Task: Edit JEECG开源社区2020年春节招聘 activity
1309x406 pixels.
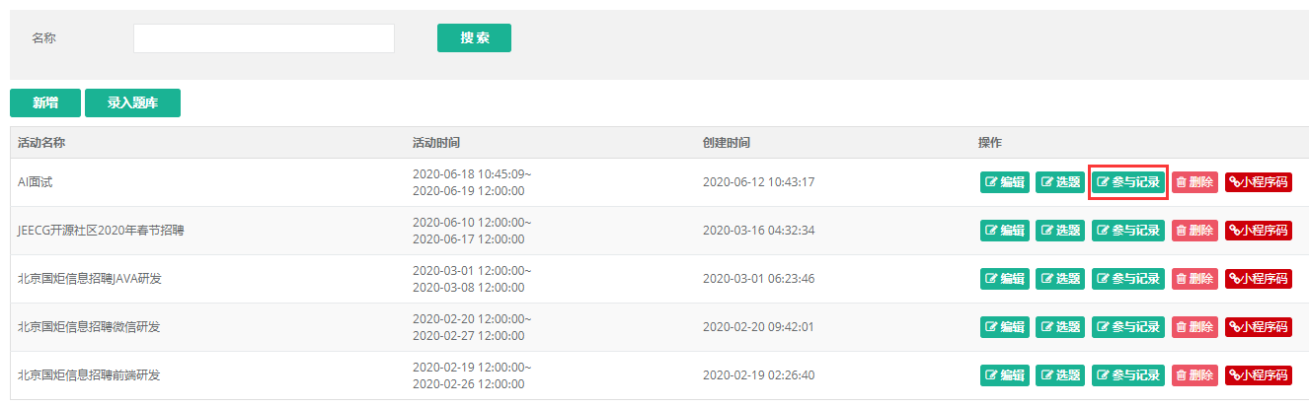Action: coord(1004,231)
